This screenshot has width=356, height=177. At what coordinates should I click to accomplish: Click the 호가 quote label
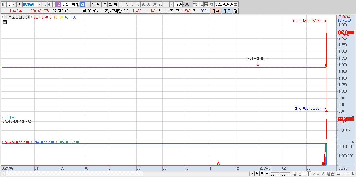(x=126, y=11)
